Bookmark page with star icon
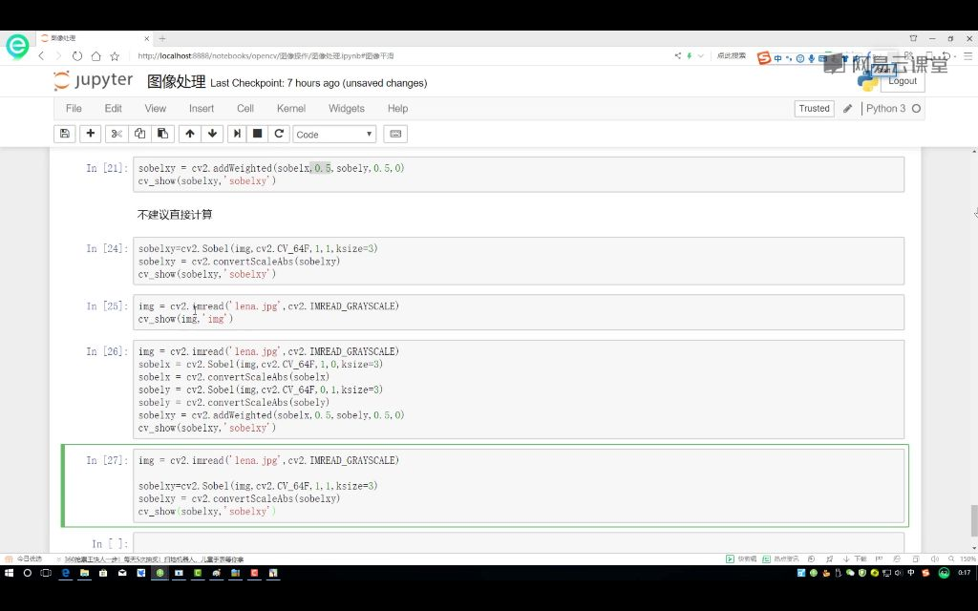Screen dimensions: 978x611 click(x=115, y=56)
